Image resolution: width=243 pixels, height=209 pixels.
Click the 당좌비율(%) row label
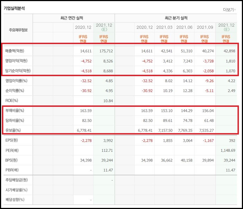click(x=15, y=121)
